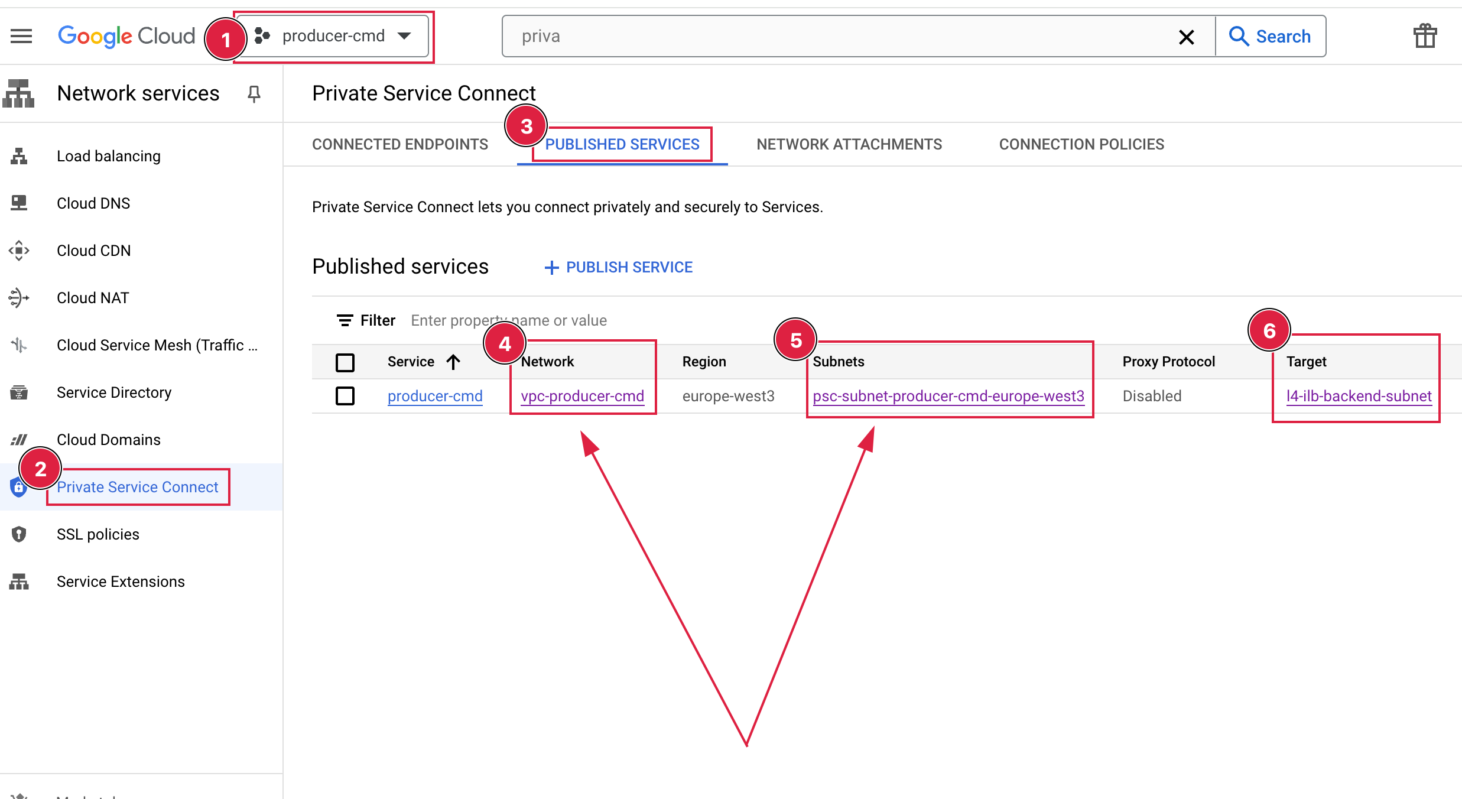
Task: Open the l4-ilb-backend-subnet target link
Action: 1359,396
